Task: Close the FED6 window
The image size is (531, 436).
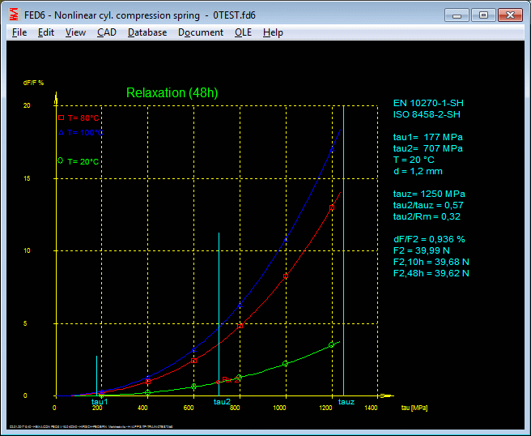Action: 510,14
